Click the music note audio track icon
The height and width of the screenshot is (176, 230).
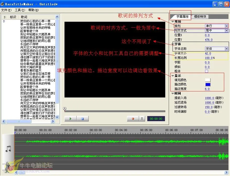pos(8,149)
